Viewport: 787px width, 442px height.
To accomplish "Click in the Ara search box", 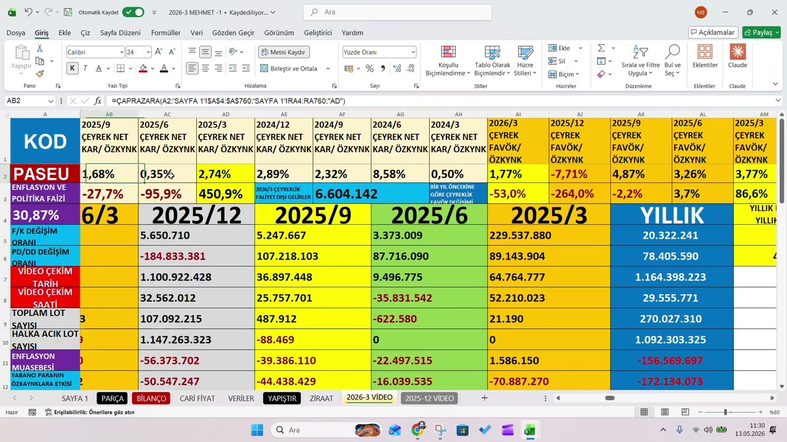I will tap(398, 12).
